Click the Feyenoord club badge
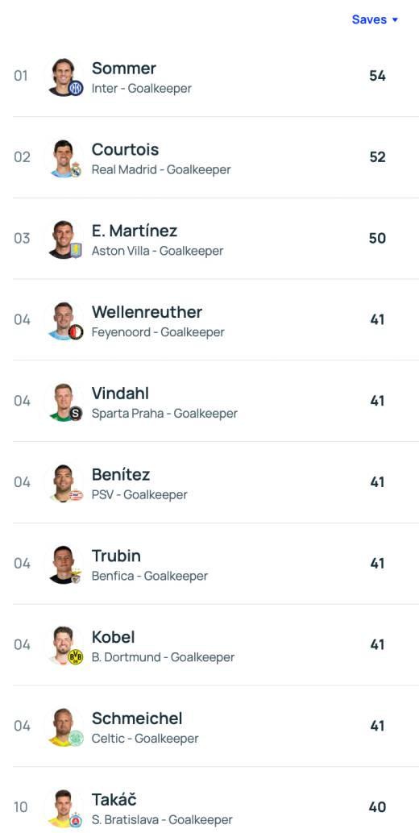This screenshot has height=833, width=419. tap(76, 332)
